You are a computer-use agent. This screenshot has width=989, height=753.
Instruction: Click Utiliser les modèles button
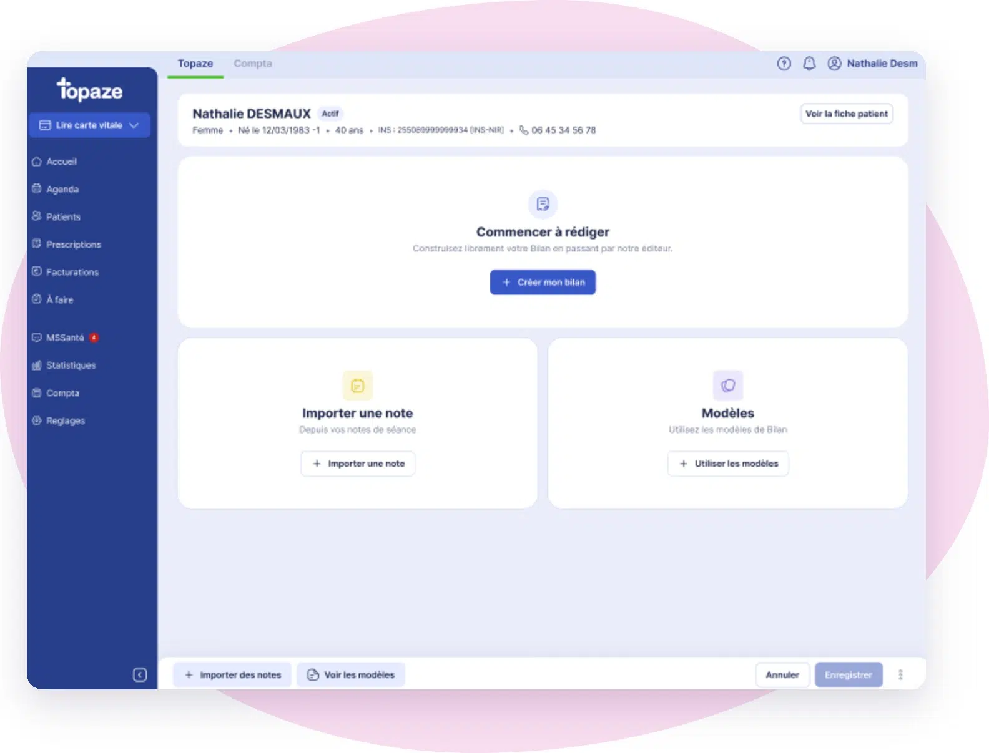[x=728, y=464]
